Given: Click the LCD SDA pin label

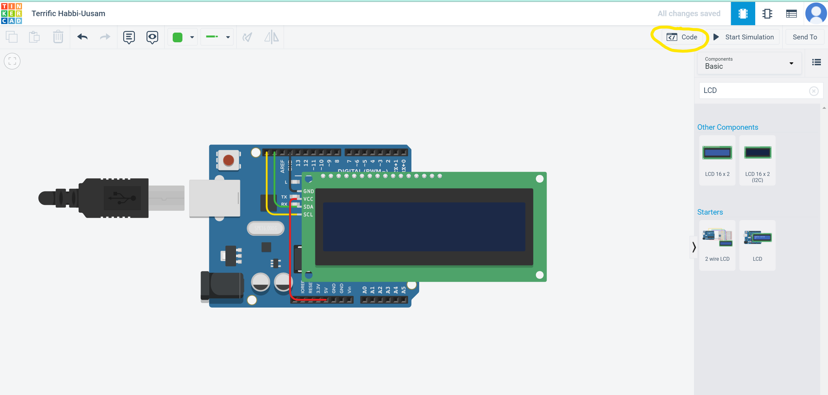Looking at the screenshot, I should pos(308,207).
